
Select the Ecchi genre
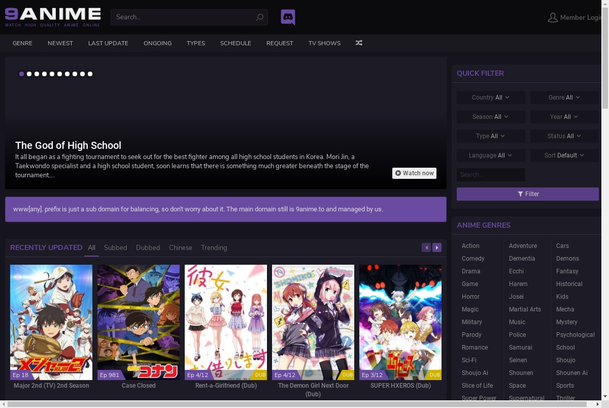[x=516, y=271]
